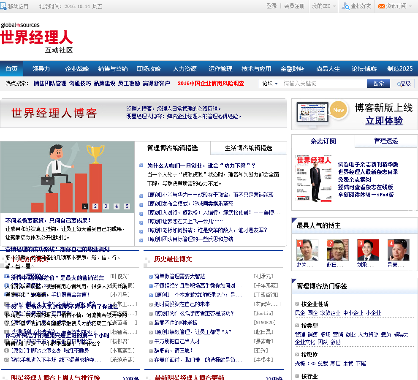Open the 移动应用 mobile app icon
Screen dimensions: 418x380
(3, 6)
